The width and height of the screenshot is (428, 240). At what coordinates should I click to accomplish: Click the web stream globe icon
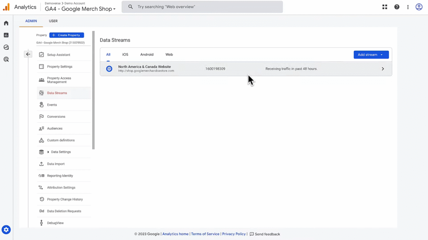pos(109,69)
